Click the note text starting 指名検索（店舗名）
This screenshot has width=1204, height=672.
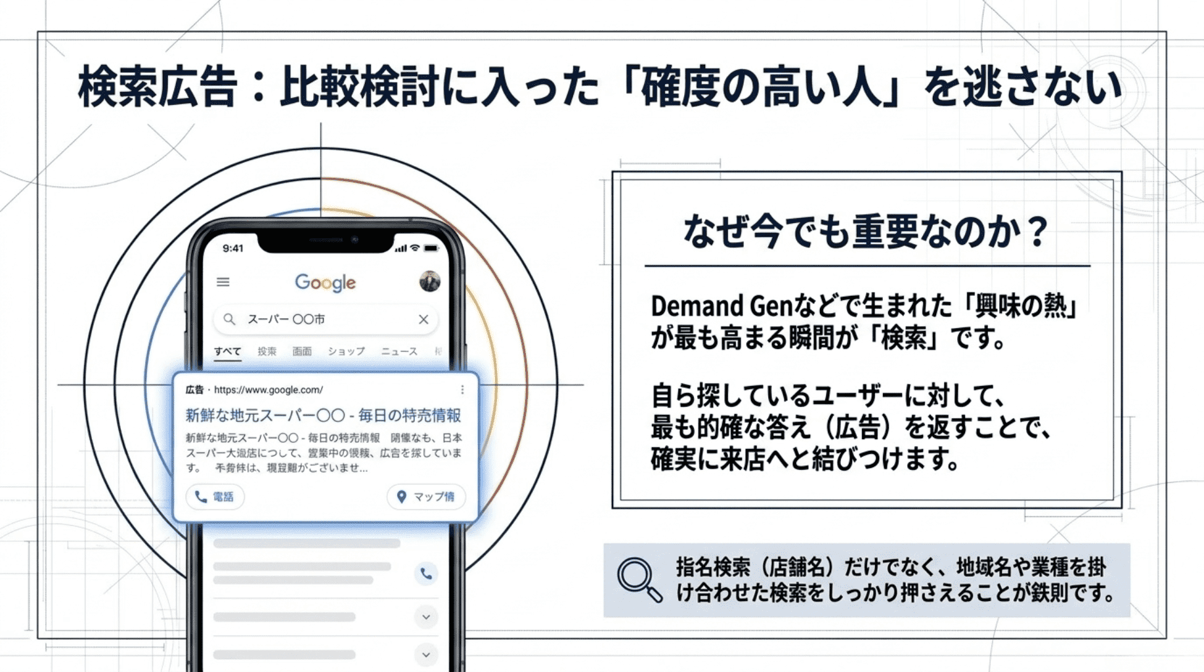tap(895, 579)
